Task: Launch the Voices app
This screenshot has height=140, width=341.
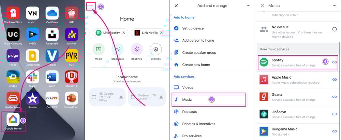Action: coord(52,56)
